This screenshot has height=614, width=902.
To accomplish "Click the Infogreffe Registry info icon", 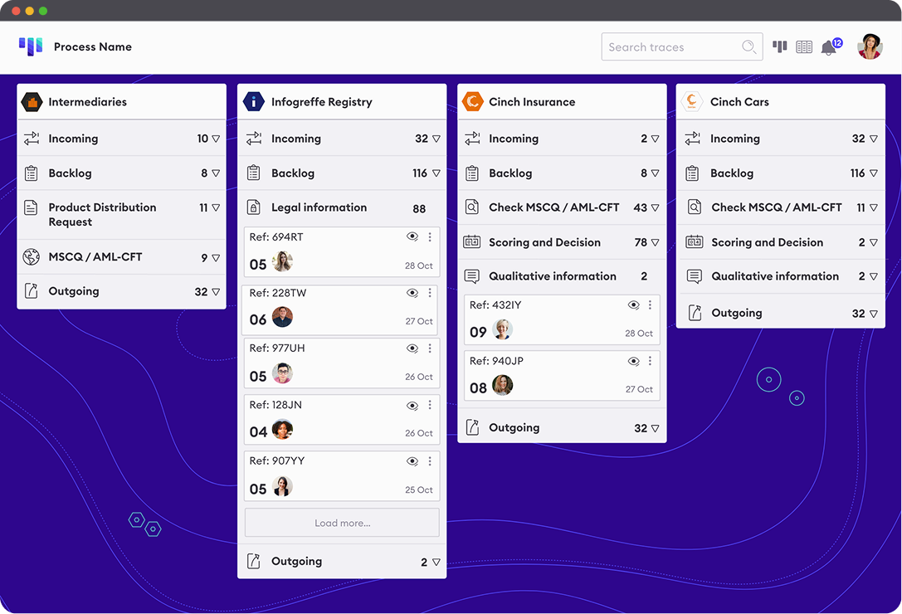I will point(254,102).
